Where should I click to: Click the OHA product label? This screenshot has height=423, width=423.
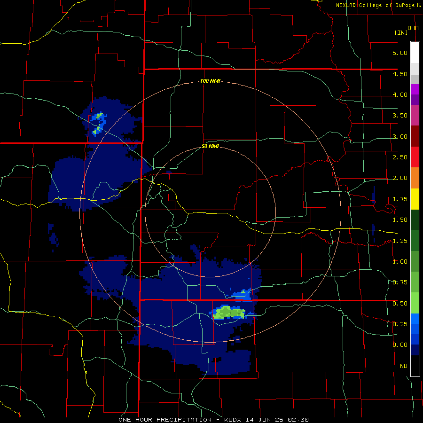(413, 28)
